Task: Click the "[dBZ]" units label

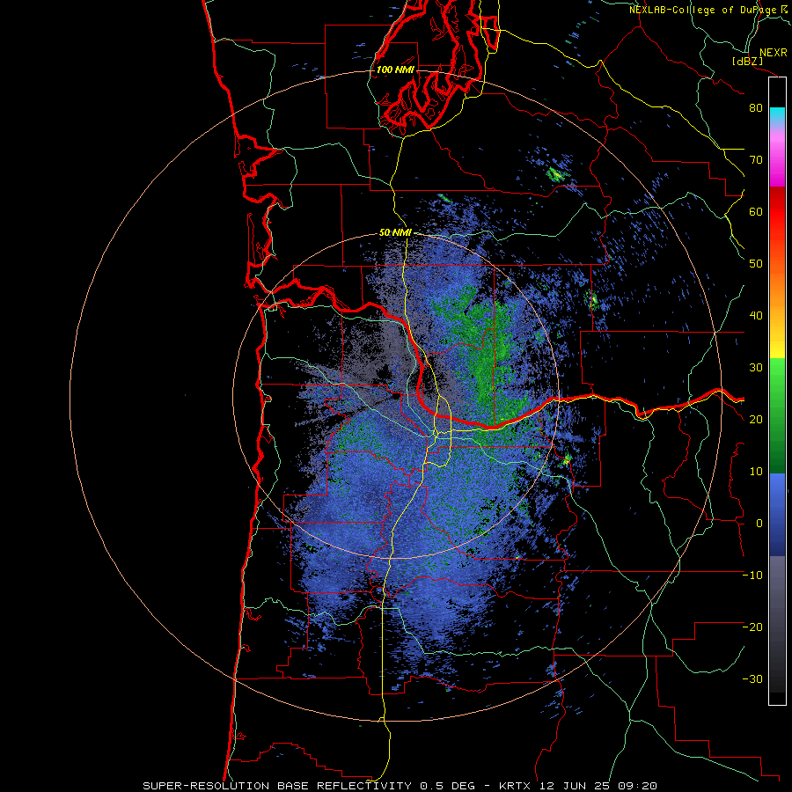Action: click(748, 62)
